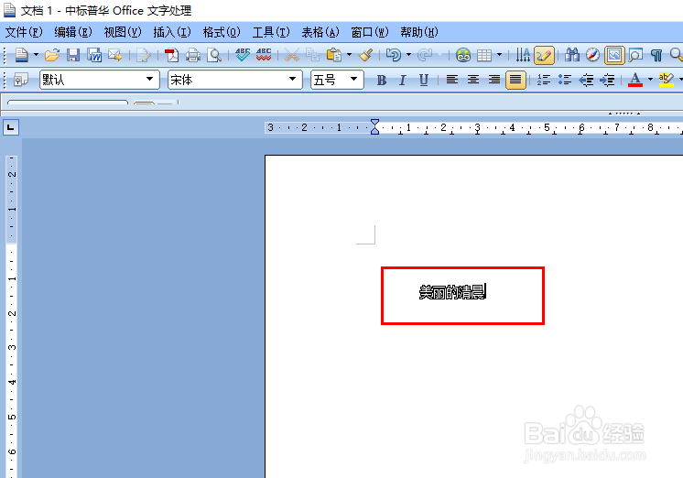Center paragraph text

point(473,80)
